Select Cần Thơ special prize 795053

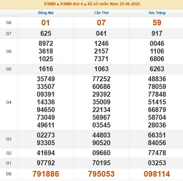101,174
